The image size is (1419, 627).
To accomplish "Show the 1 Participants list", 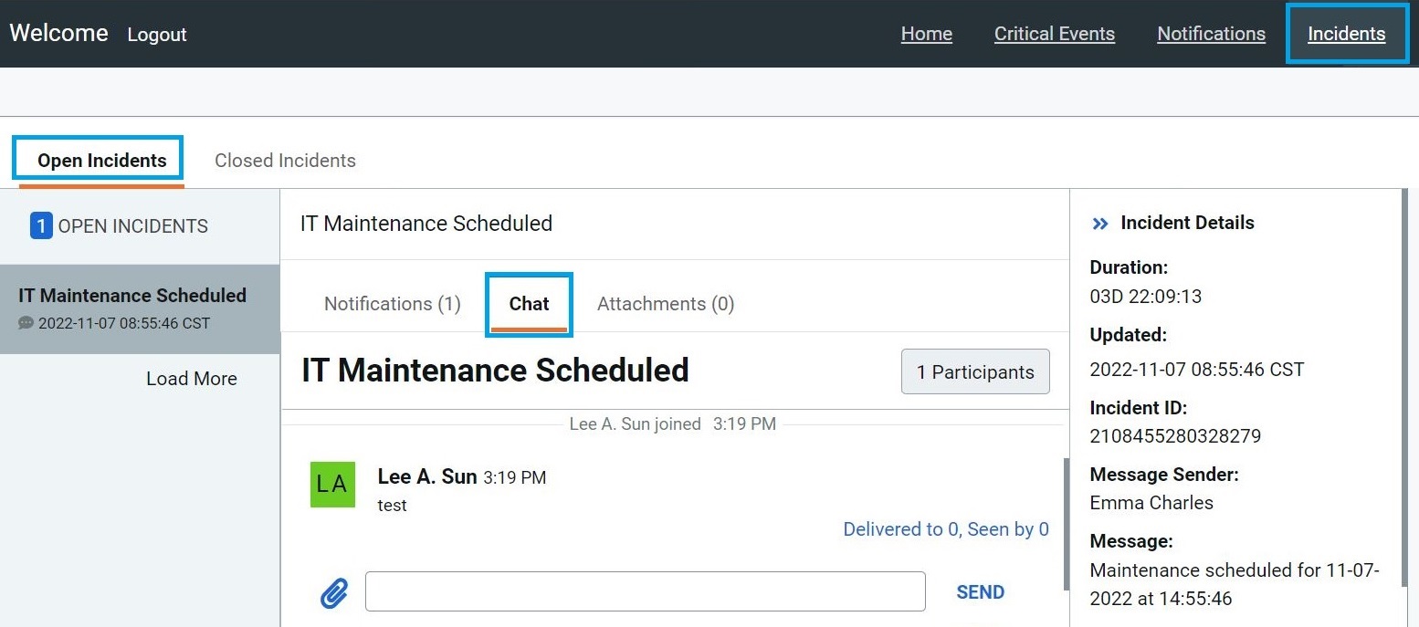I will (x=975, y=371).
